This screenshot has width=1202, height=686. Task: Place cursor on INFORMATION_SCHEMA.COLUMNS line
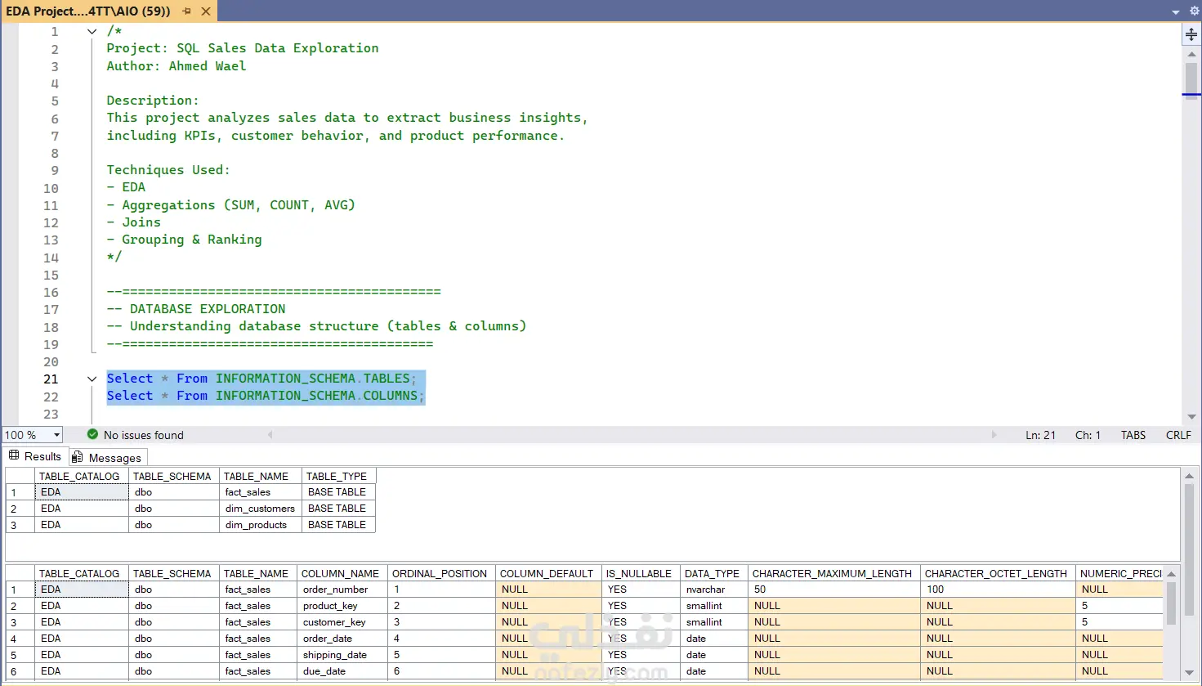[x=266, y=396]
